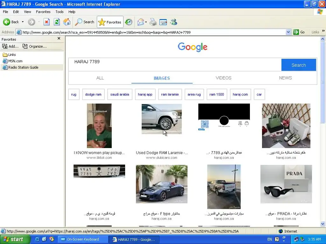Click the 'rug' suggestion chip
The image size is (326, 244).
click(74, 94)
